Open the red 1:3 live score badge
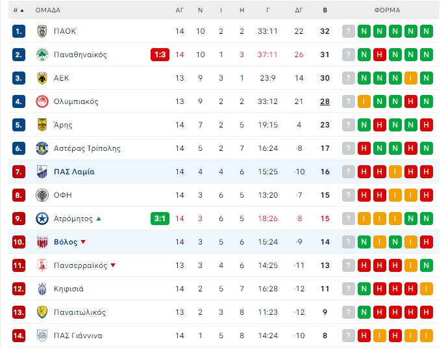 pos(160,55)
